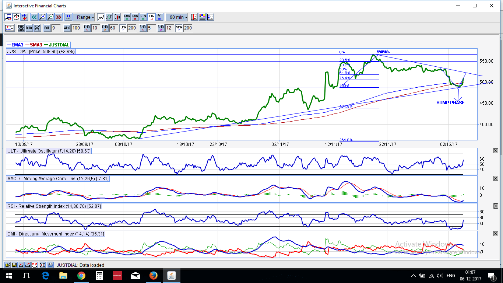The height and width of the screenshot is (283, 503).
Task: Open Firefox from the taskbar
Action: click(x=153, y=275)
